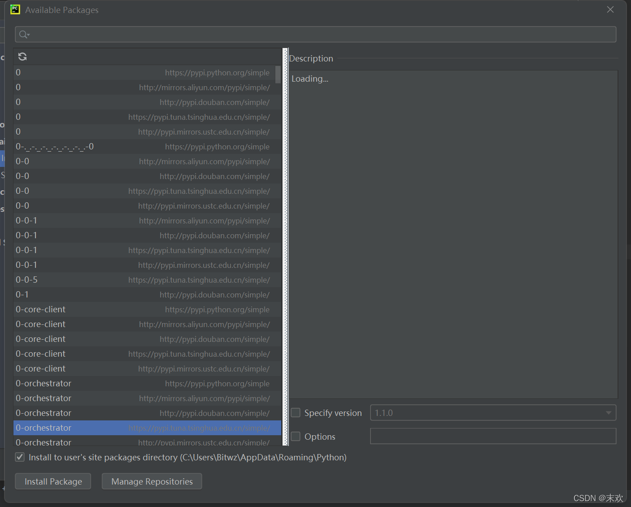Select the 0-._.-._.-._.-._.-0 package row

click(148, 146)
